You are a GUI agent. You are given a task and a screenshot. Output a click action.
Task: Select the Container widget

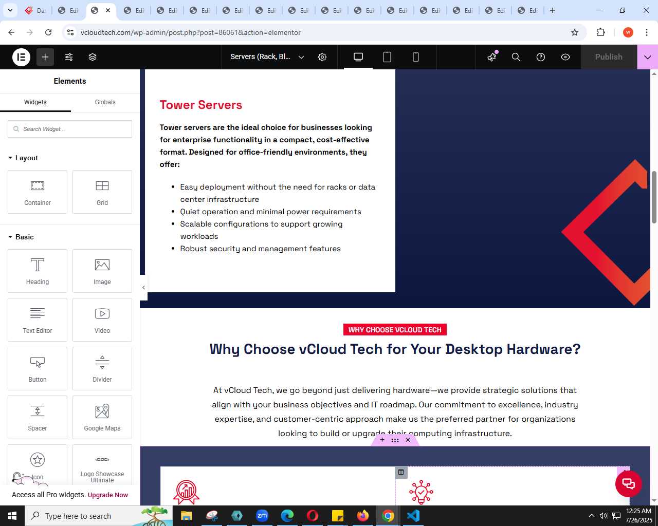pos(38,192)
